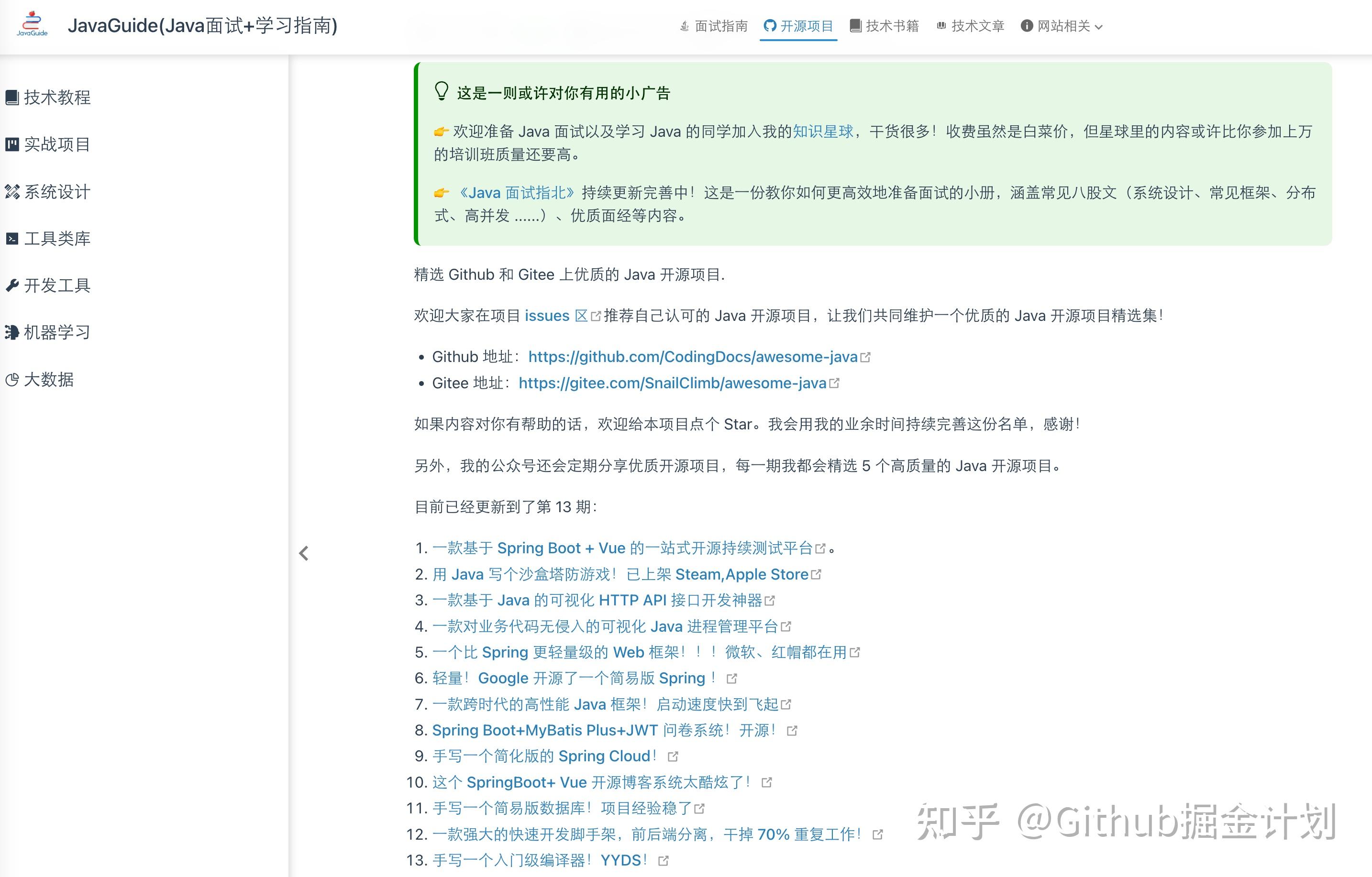1372x877 pixels.
Task: Open the 网站相关 dropdown menu
Action: click(1065, 26)
